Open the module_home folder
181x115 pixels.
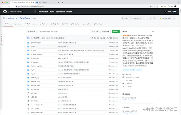36,82
